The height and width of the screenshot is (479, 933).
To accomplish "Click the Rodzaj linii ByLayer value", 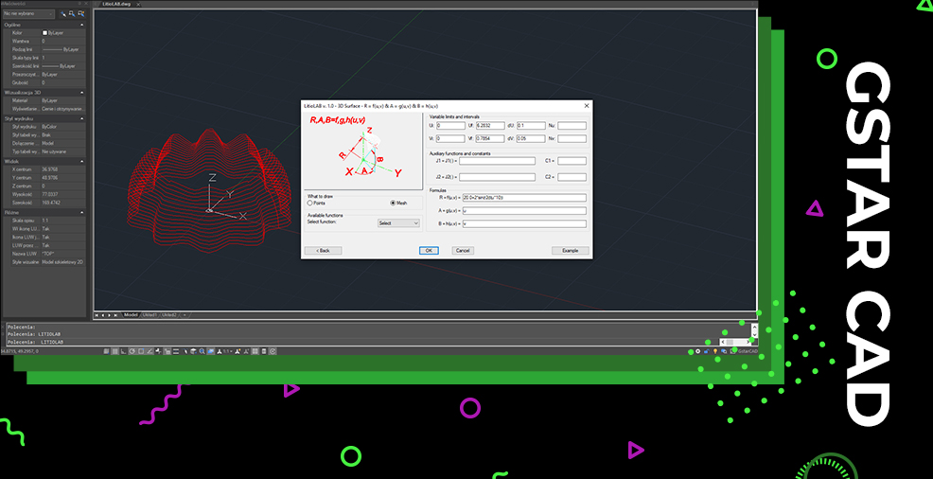I will coord(63,49).
